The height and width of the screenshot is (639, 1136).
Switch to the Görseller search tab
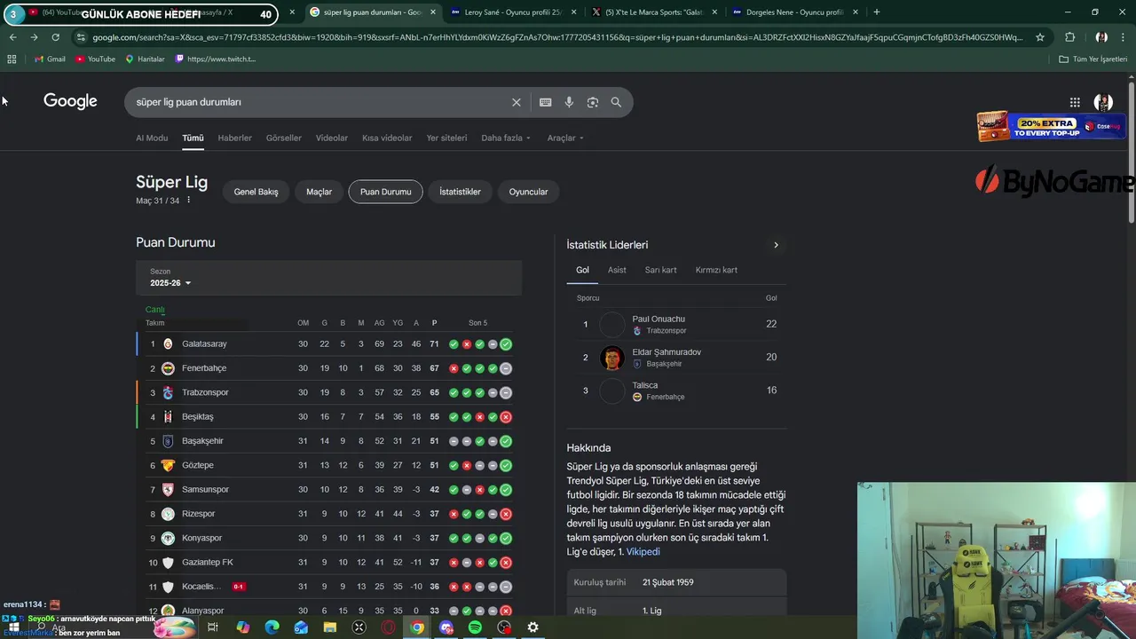pos(284,138)
